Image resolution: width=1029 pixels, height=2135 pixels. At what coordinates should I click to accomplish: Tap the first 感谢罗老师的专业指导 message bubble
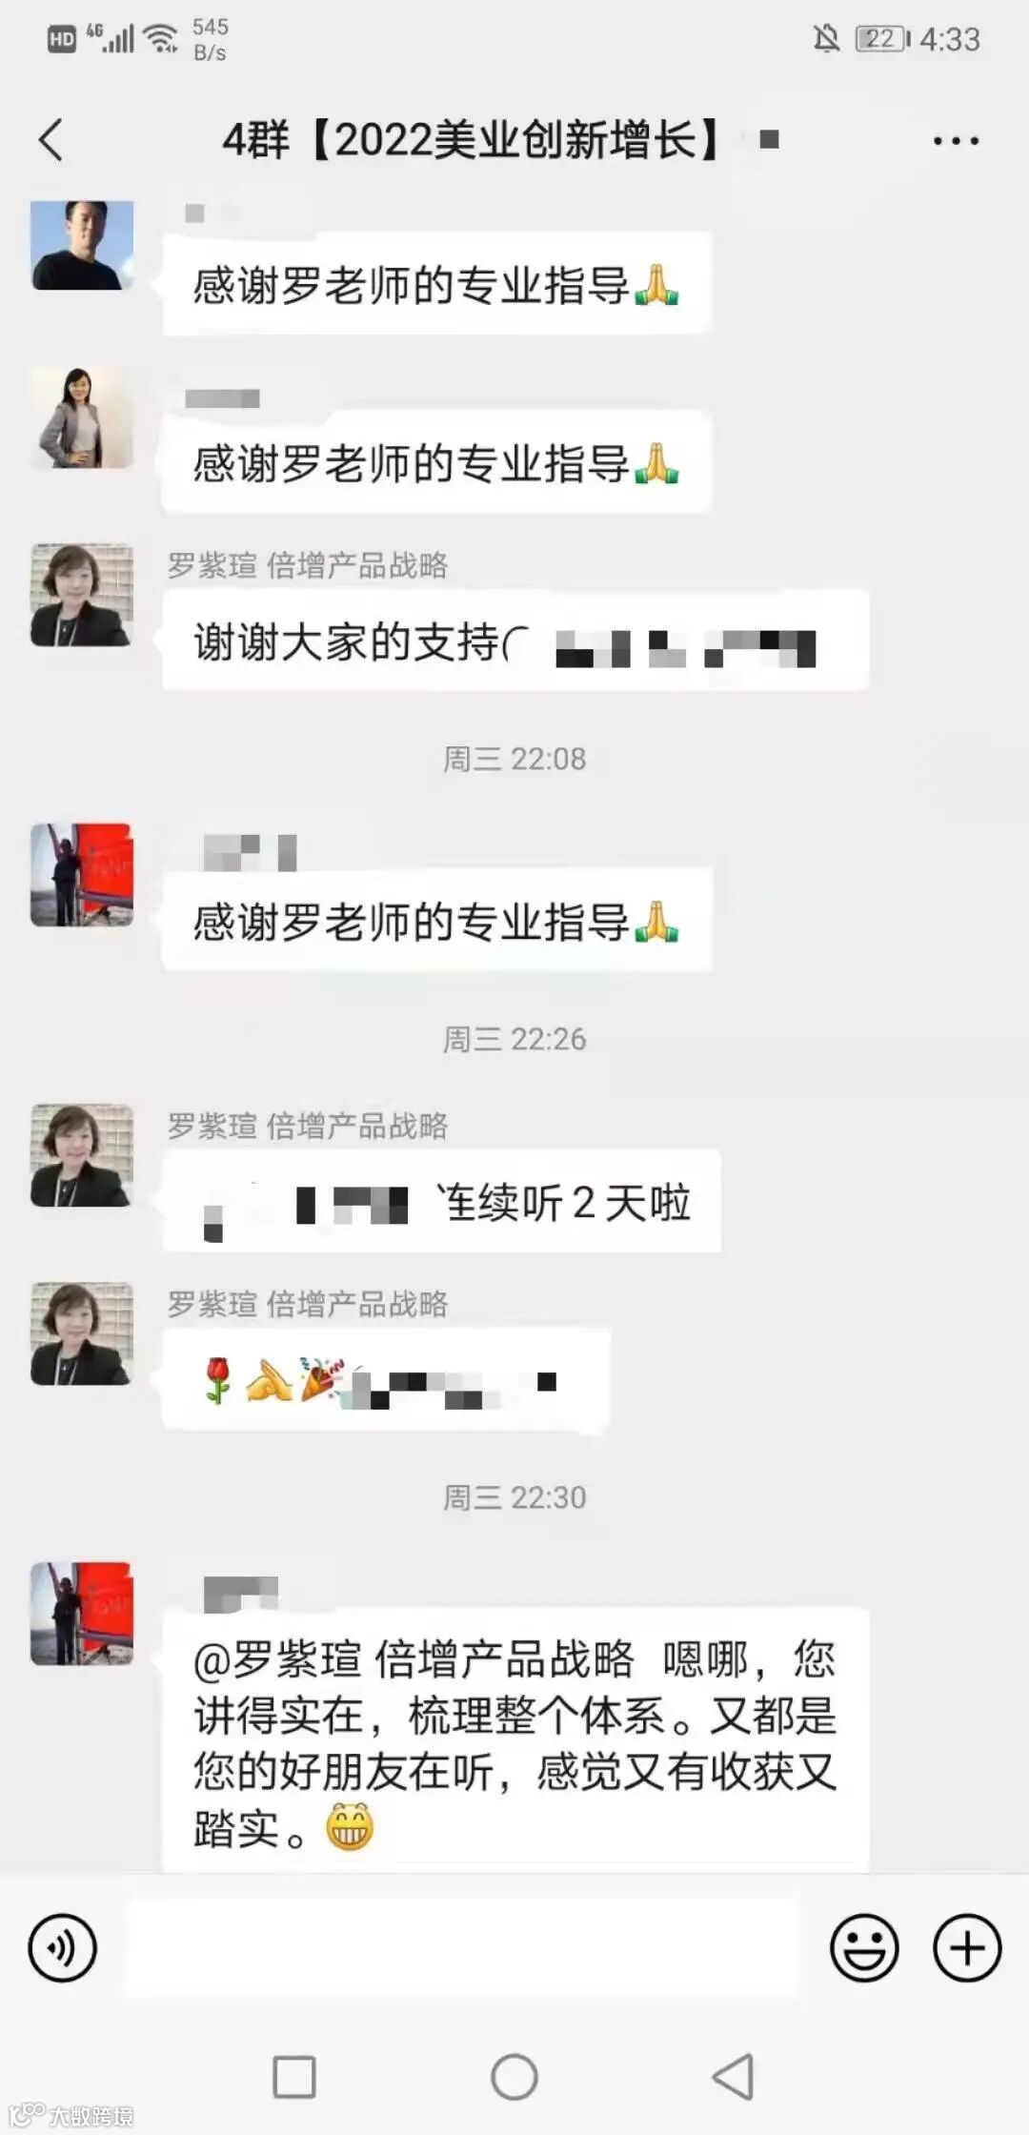(436, 284)
